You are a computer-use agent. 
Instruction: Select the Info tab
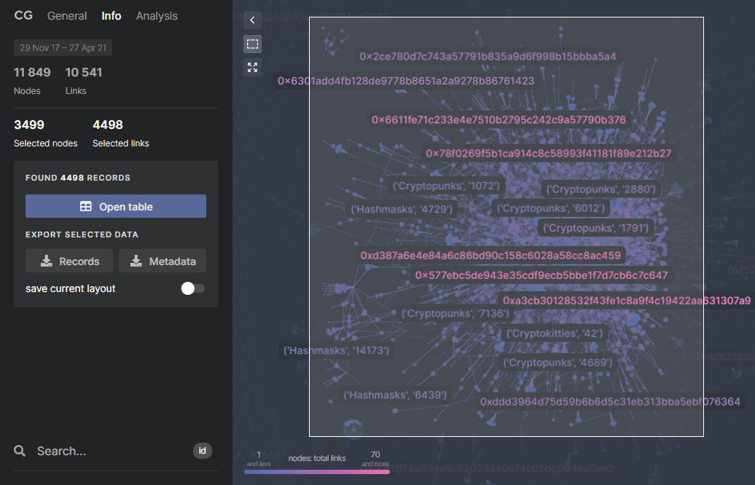click(x=112, y=15)
